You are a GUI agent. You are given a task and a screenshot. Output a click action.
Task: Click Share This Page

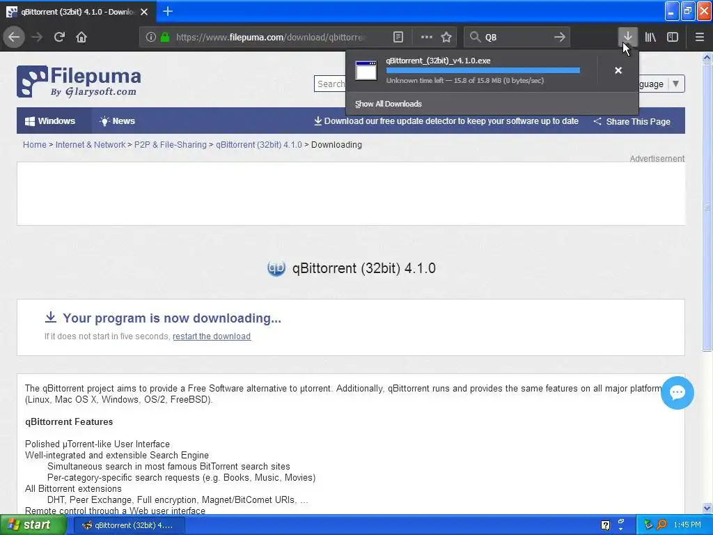point(632,121)
